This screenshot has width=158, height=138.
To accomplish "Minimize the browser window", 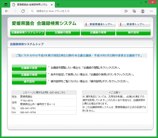I will pos(141,2).
